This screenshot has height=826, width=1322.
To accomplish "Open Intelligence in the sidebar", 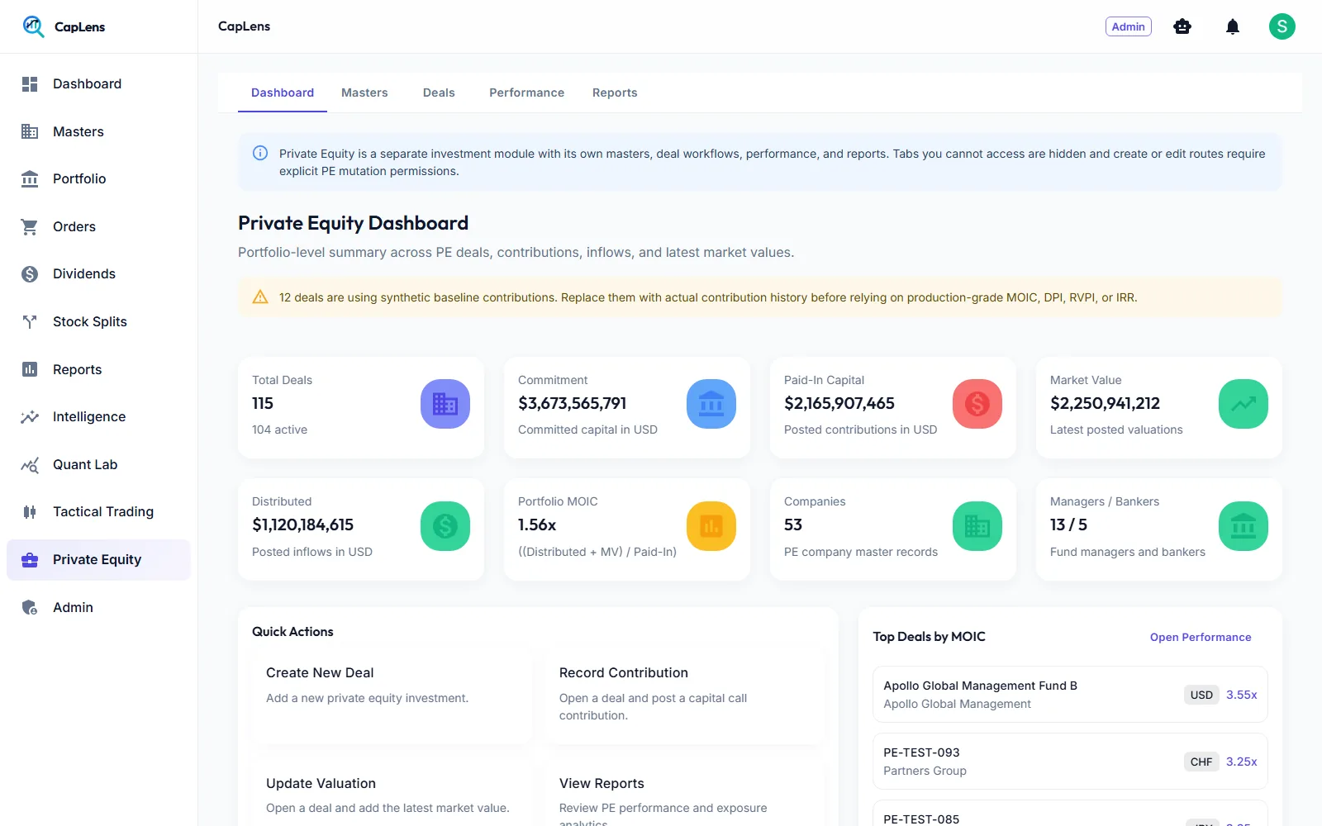I will click(x=98, y=417).
